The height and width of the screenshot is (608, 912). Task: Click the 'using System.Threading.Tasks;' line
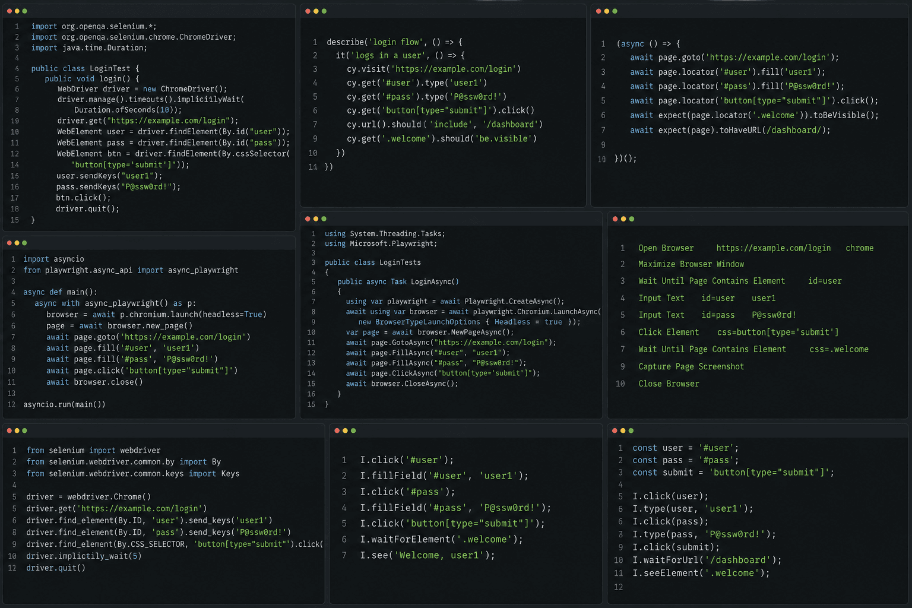click(x=385, y=234)
